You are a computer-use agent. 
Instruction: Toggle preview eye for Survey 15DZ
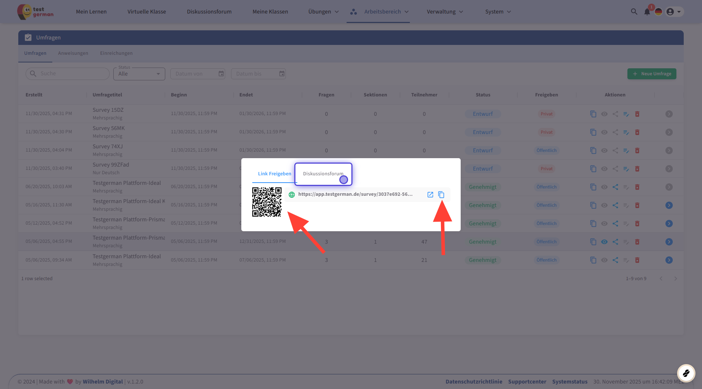604,114
